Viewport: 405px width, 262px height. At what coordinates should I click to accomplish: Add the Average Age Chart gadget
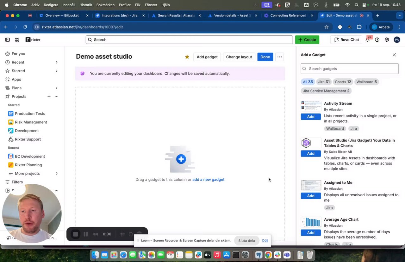(x=311, y=233)
